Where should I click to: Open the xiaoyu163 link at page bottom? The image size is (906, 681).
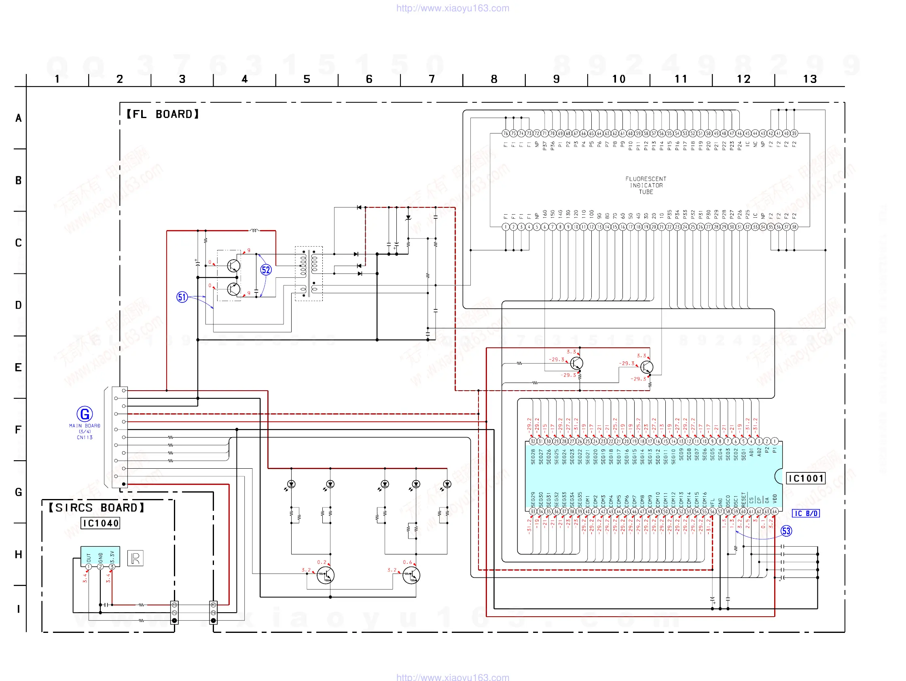click(x=453, y=677)
